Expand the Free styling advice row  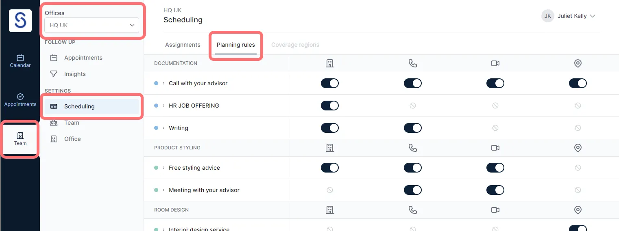coord(163,168)
